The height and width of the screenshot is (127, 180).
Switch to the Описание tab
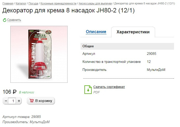(96, 32)
